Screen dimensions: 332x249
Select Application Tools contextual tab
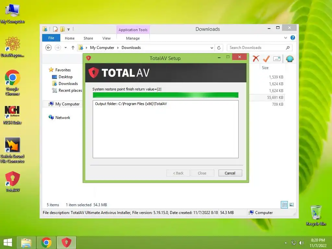click(133, 30)
